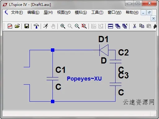Restore the Draft1.asc document child window
Image resolution: width=159 pixels, height=119 pixels.
pyautogui.click(x=149, y=13)
